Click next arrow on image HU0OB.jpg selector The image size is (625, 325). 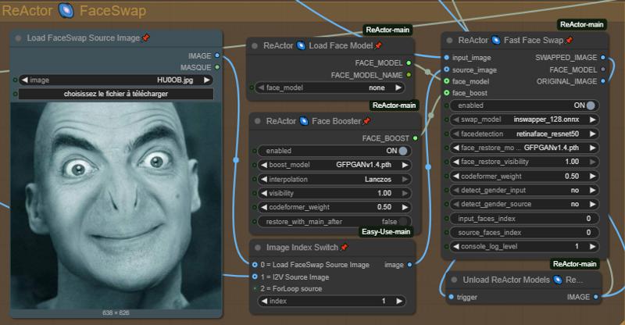pos(207,80)
